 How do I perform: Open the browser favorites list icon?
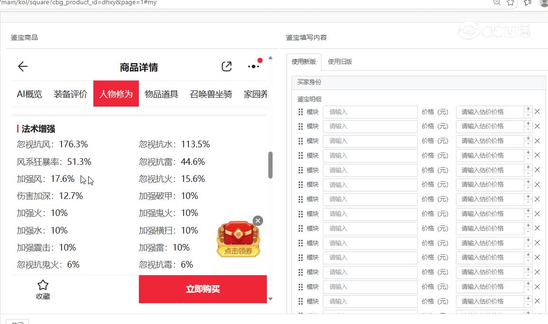(528, 2)
